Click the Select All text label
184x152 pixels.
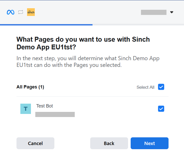point(145,87)
